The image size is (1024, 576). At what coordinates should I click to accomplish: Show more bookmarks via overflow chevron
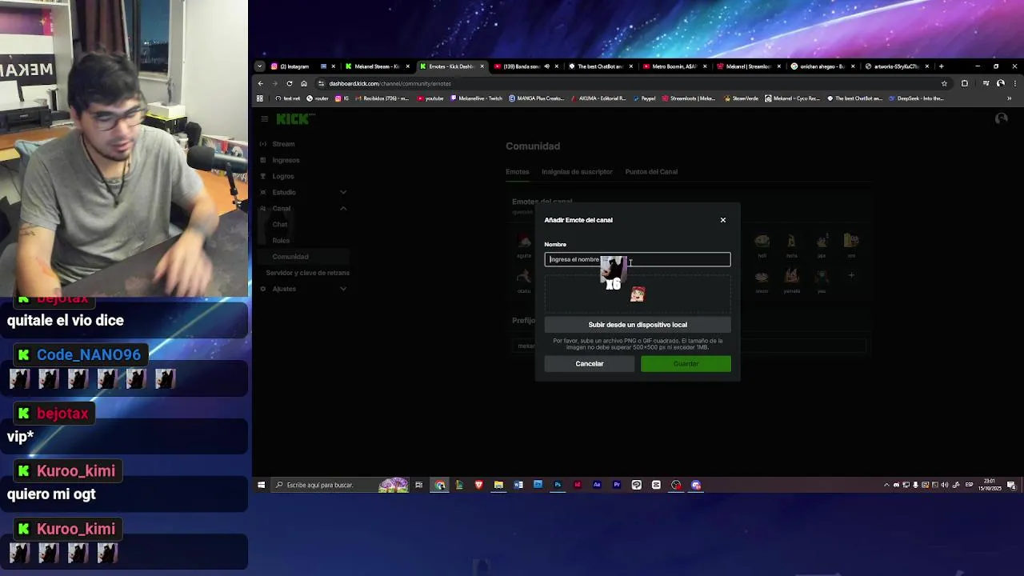pos(1009,98)
